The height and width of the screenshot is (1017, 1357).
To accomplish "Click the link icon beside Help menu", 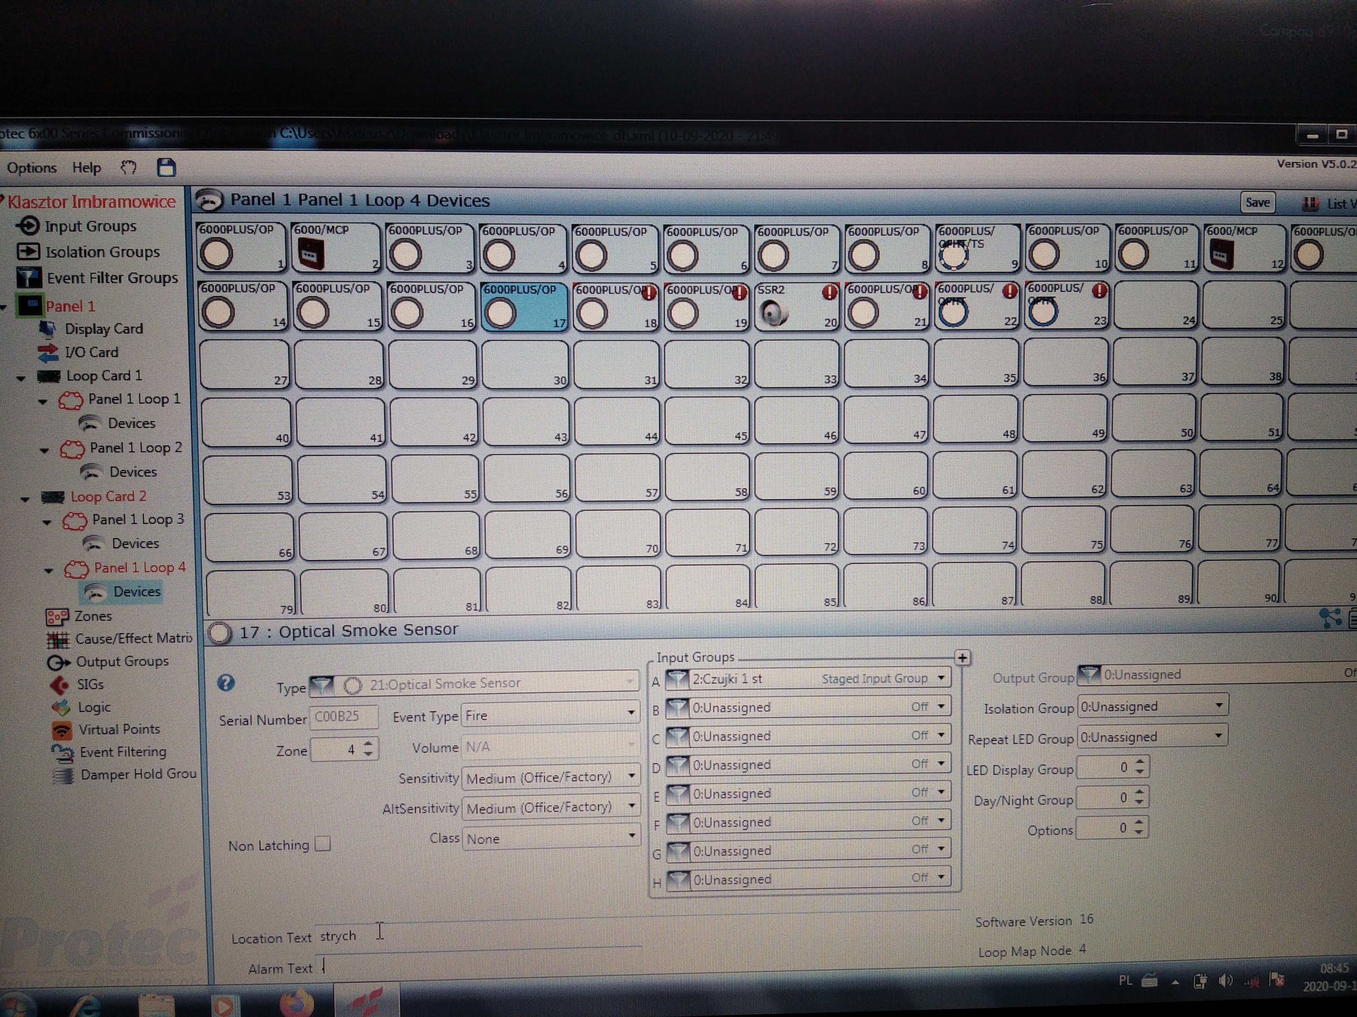I will [128, 167].
